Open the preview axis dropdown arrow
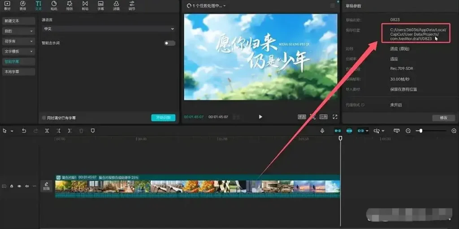This screenshot has width=459, height=229. 383,131
